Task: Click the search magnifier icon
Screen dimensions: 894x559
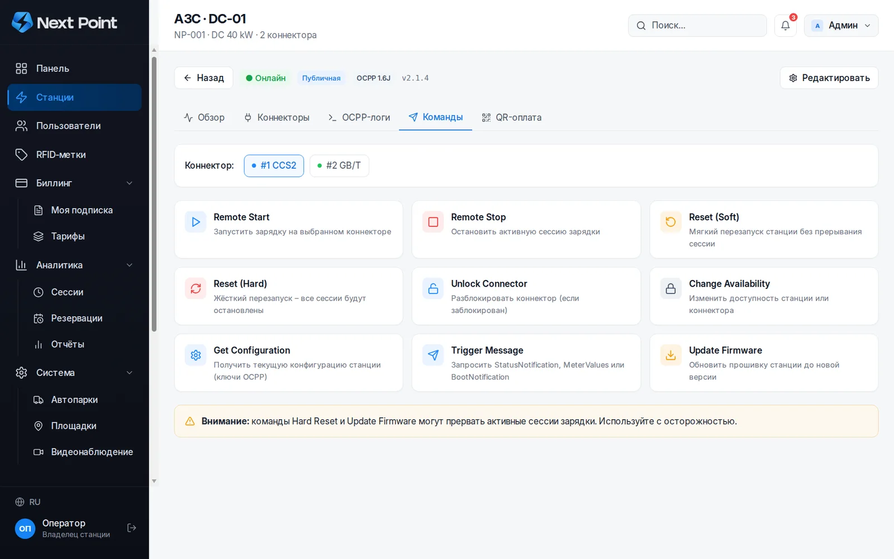Action: click(641, 26)
